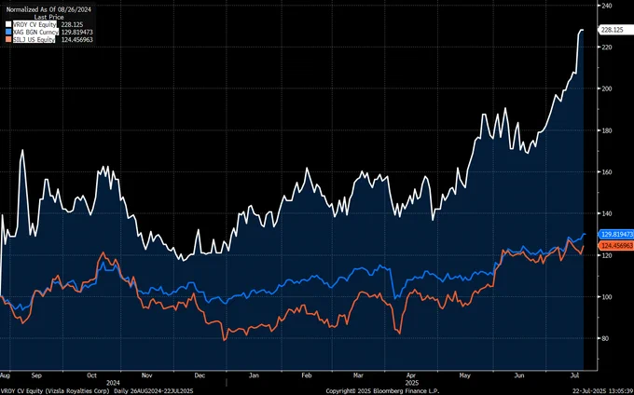
Task: Click the Nov x-axis month label
Action: click(146, 375)
